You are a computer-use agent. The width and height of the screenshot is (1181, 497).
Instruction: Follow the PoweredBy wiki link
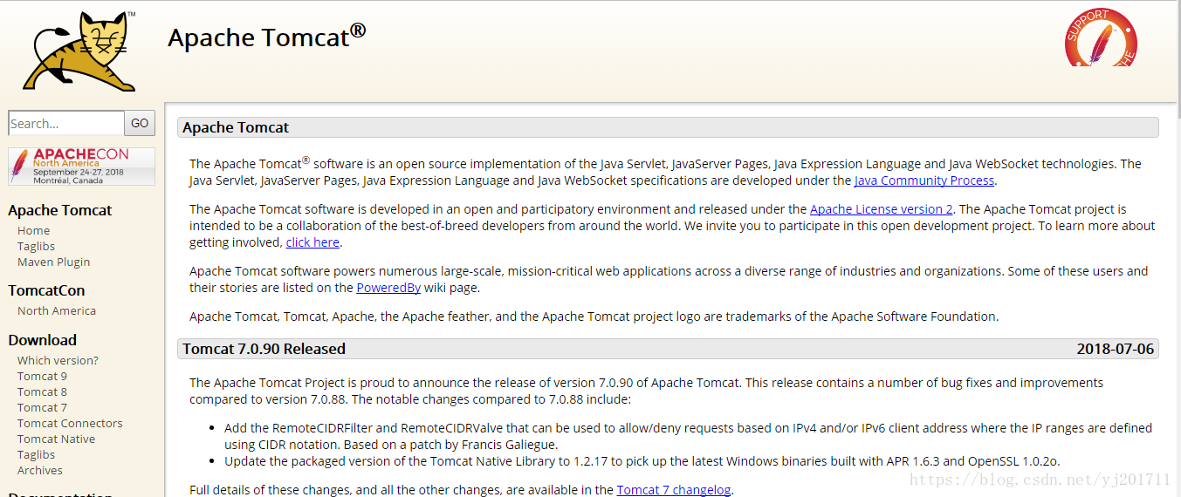(388, 288)
